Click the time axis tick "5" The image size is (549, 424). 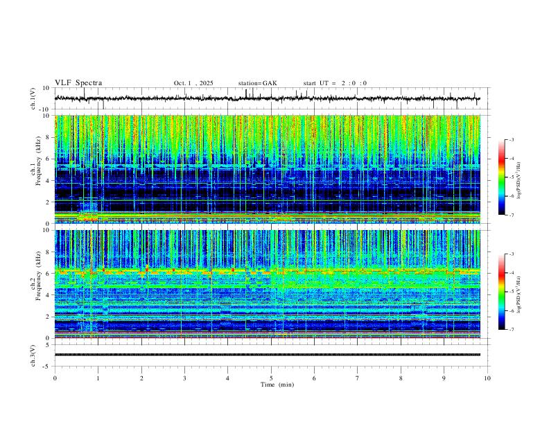[271, 378]
